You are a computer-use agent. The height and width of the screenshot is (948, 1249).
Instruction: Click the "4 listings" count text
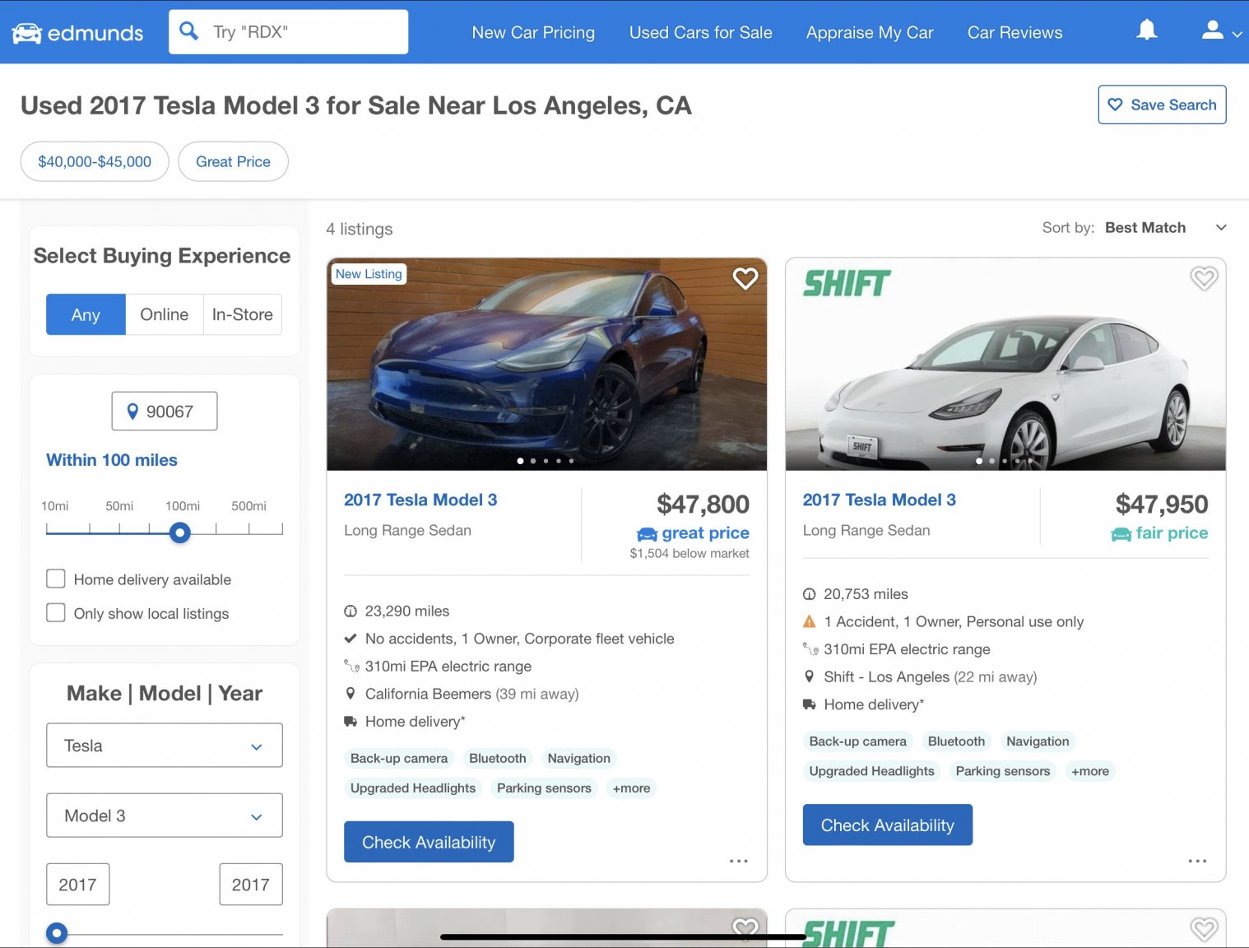pyautogui.click(x=360, y=229)
